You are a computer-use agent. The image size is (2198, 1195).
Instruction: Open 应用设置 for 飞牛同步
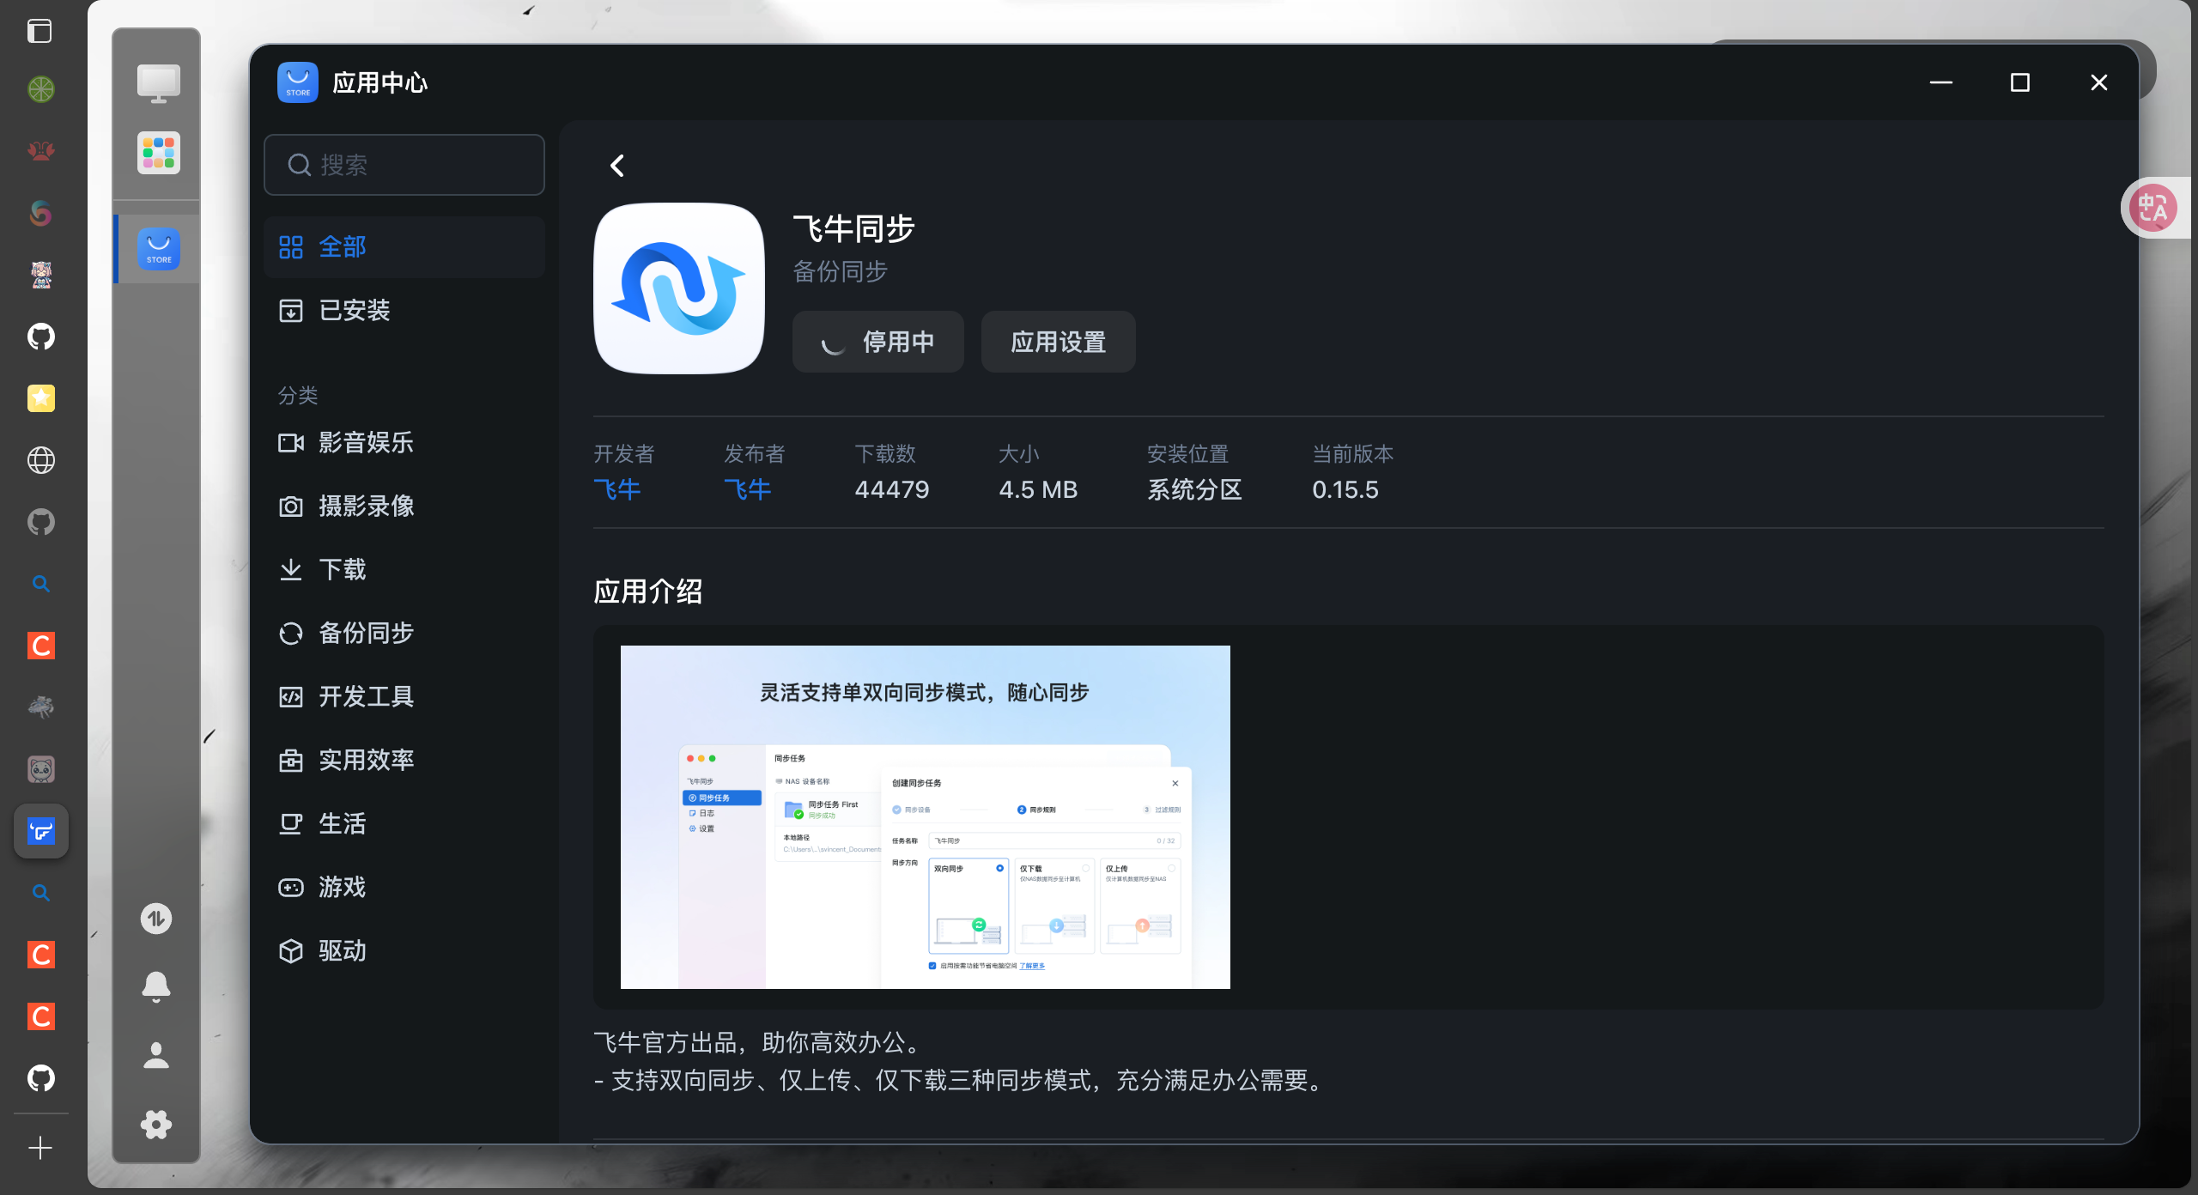[x=1058, y=342]
